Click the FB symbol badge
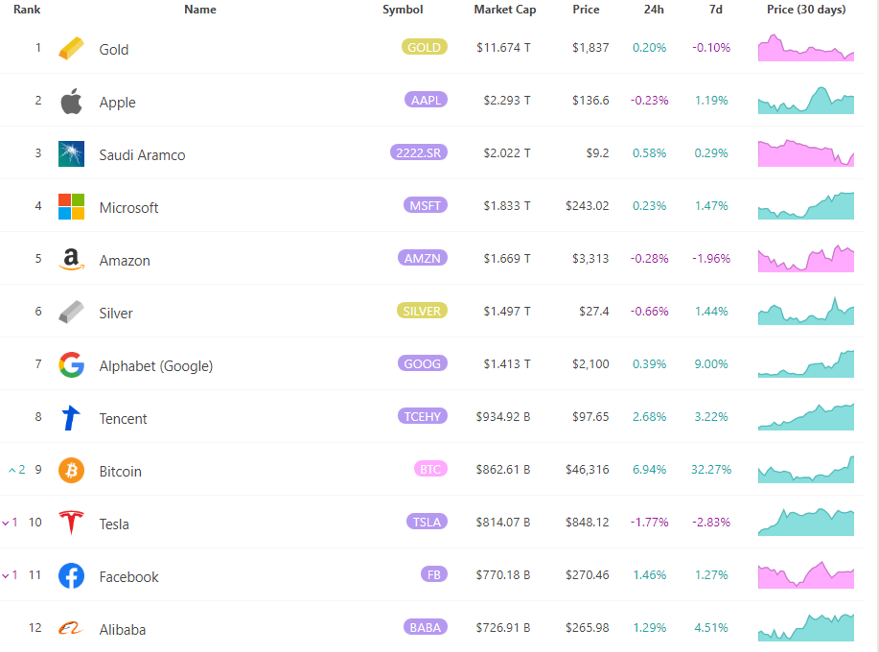The height and width of the screenshot is (652, 879). [x=434, y=574]
